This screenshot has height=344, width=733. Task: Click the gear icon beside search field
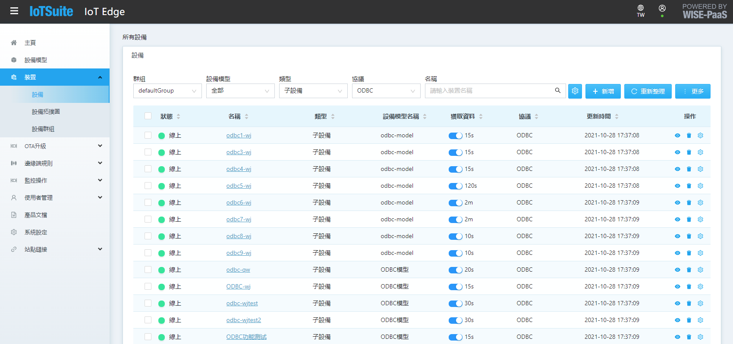tap(575, 91)
